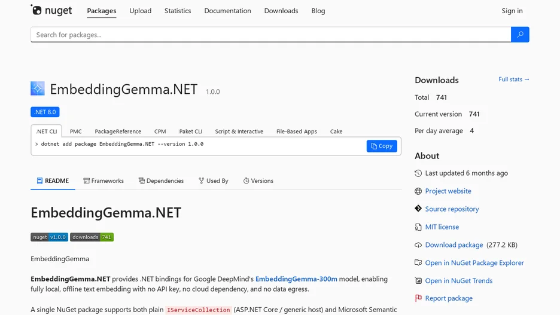Go to the Upload page
Image resolution: width=560 pixels, height=315 pixels.
click(x=141, y=11)
